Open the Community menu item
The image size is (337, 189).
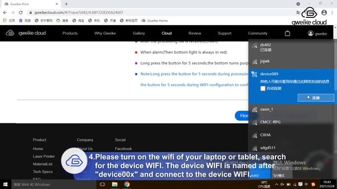coord(257,33)
